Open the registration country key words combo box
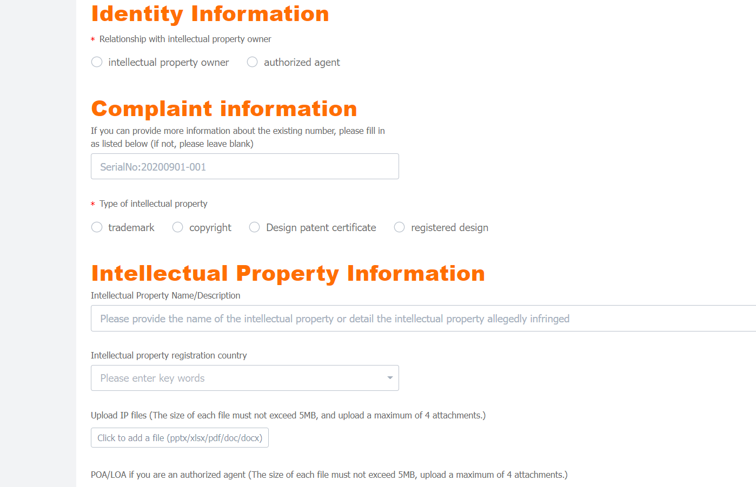Viewport: 756px width, 487px height. [245, 378]
